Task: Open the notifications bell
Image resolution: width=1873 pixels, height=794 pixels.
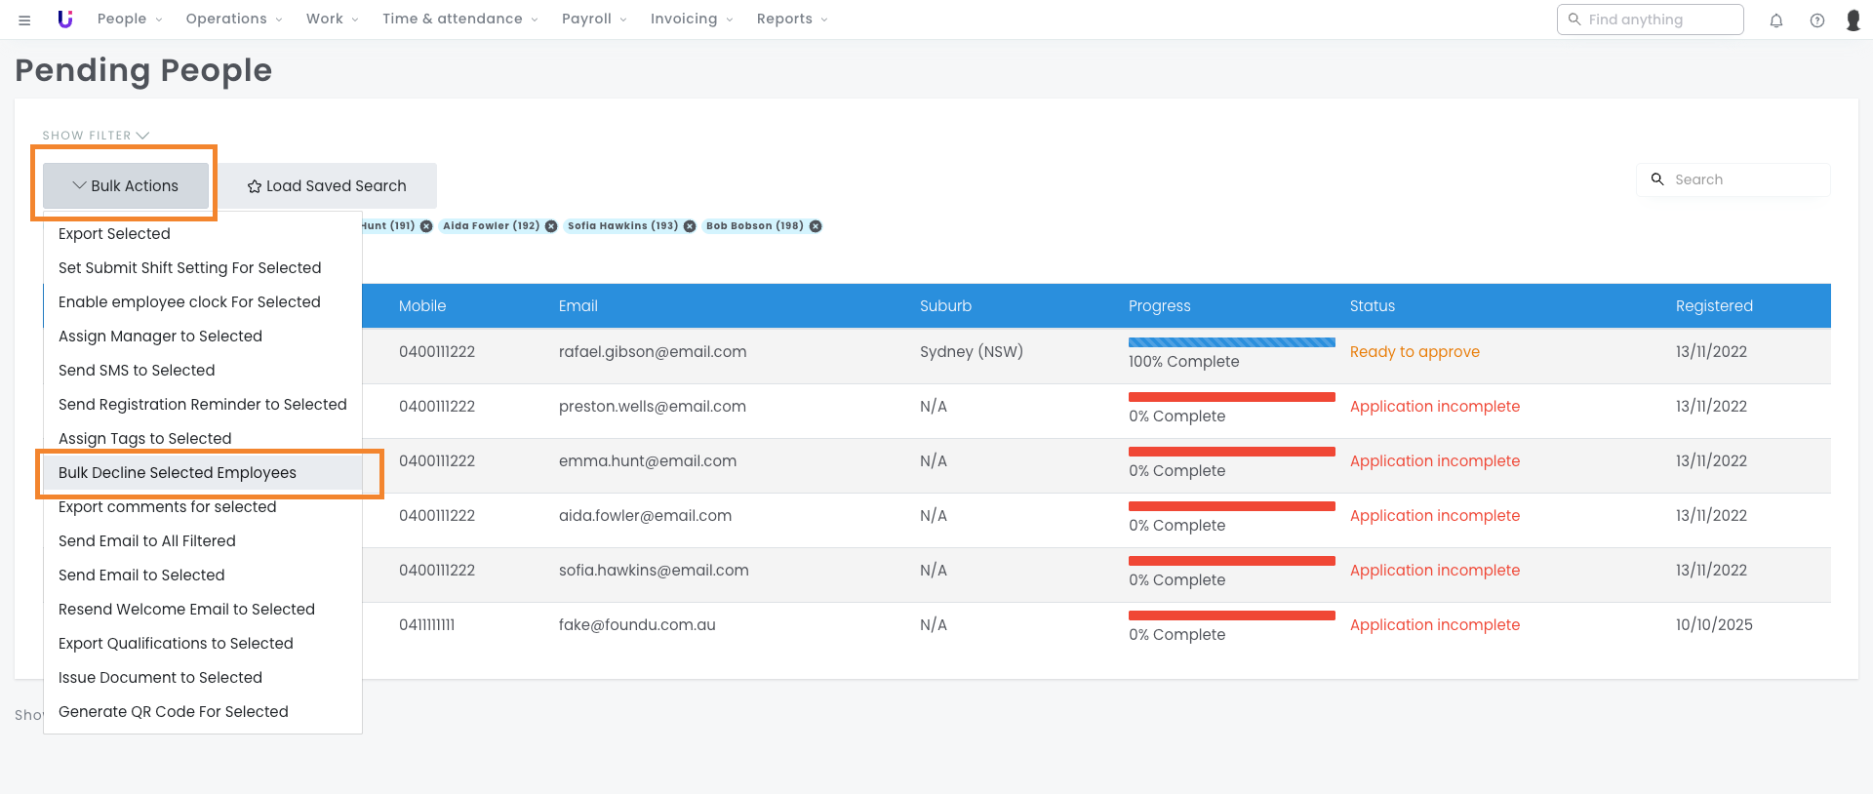Action: coord(1775,20)
